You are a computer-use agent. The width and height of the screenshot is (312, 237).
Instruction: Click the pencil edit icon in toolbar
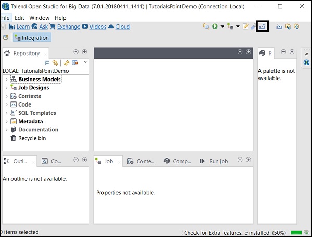[x=245, y=27]
